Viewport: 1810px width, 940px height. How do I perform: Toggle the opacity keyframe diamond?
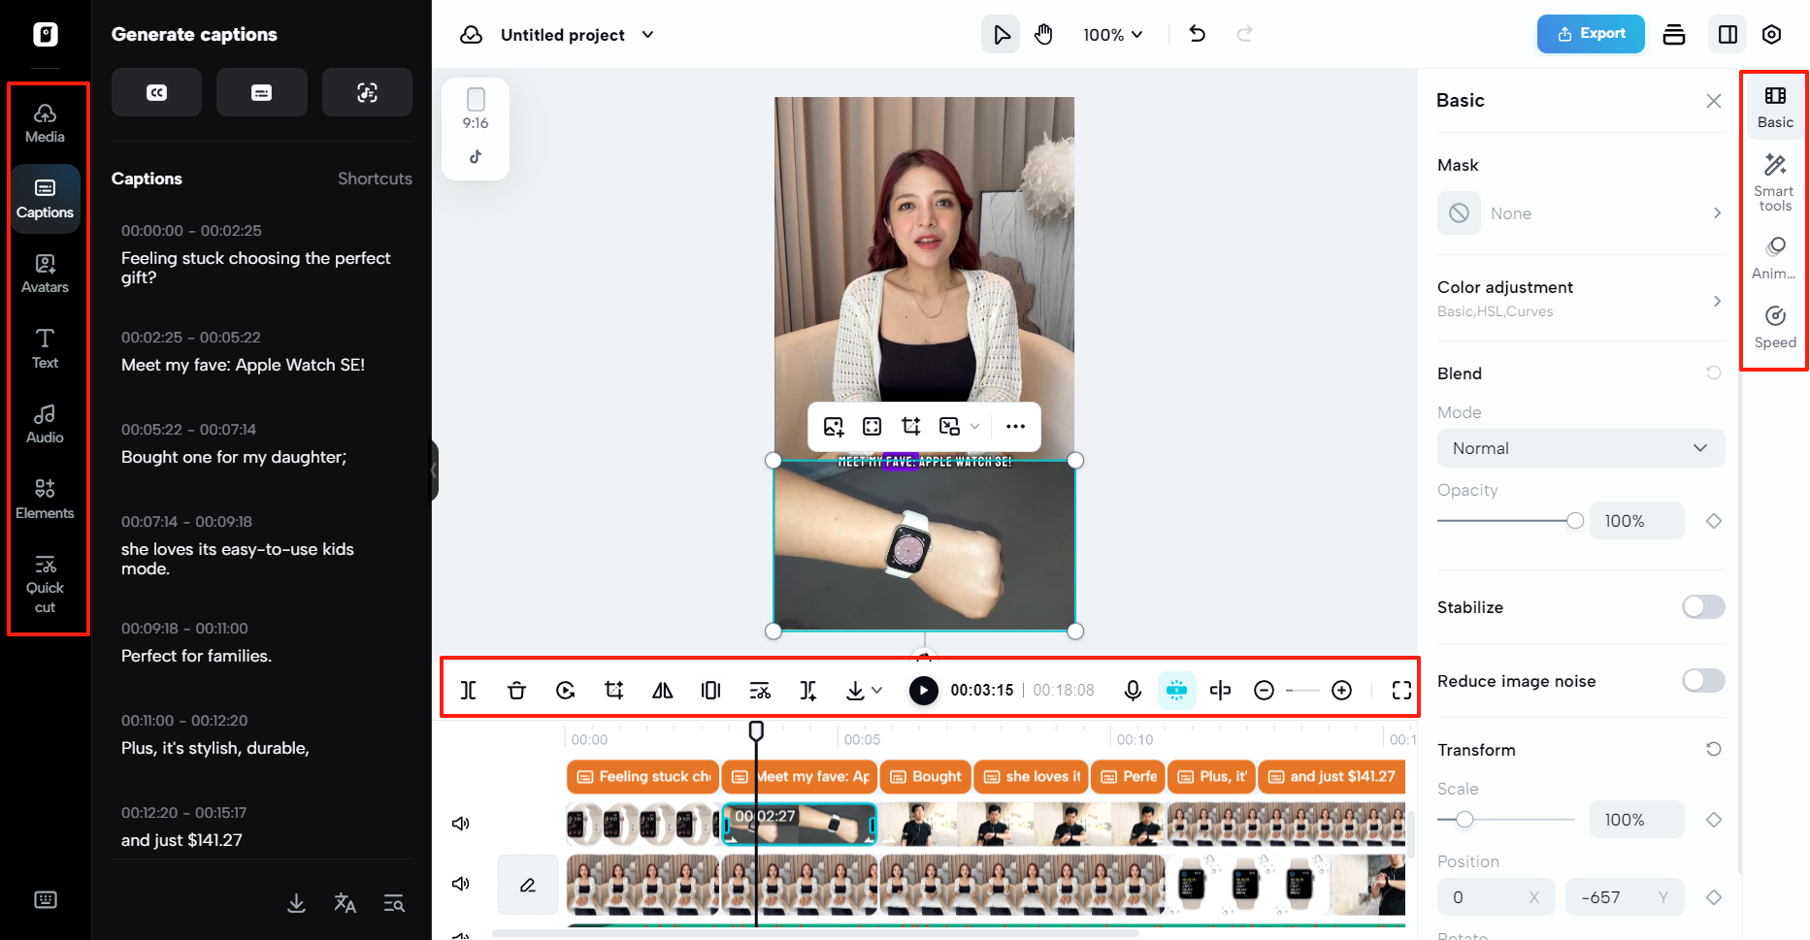click(x=1714, y=521)
